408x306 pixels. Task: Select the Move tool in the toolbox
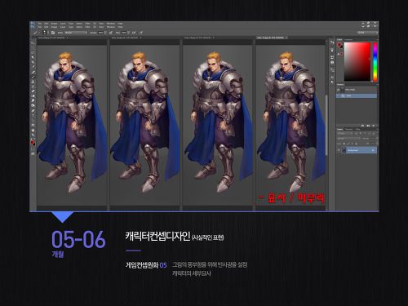[33, 43]
